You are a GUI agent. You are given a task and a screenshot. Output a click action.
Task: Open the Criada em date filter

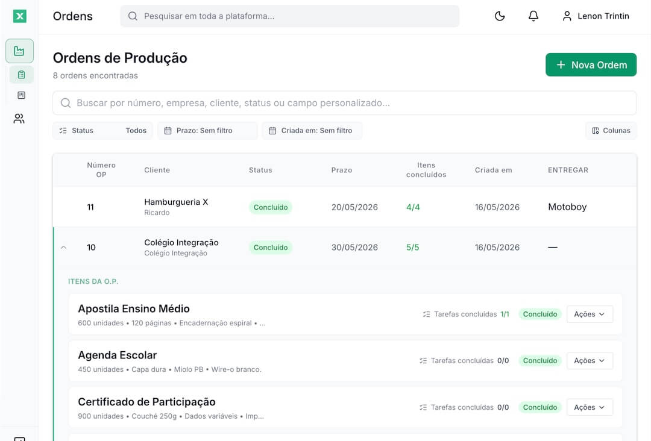(x=312, y=131)
